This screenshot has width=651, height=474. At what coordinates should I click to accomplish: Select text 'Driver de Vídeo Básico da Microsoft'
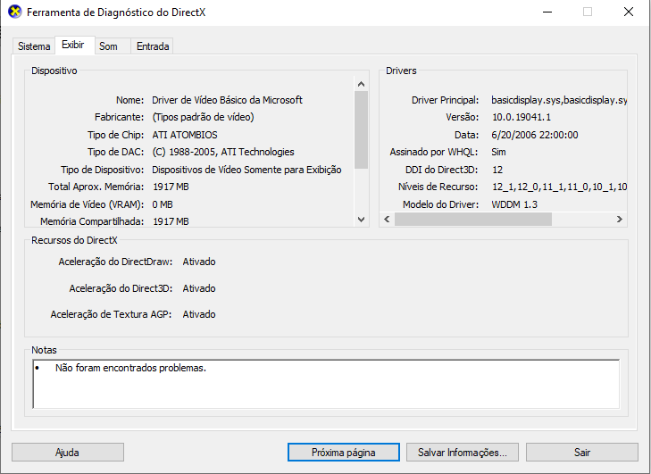click(x=227, y=100)
